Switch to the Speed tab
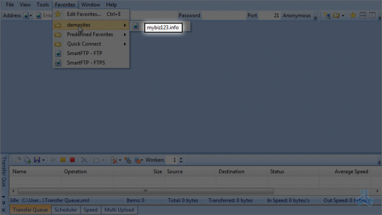This screenshot has width=382, height=215. click(x=90, y=209)
